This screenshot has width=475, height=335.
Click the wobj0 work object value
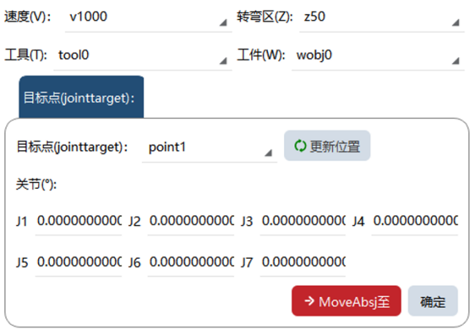314,55
